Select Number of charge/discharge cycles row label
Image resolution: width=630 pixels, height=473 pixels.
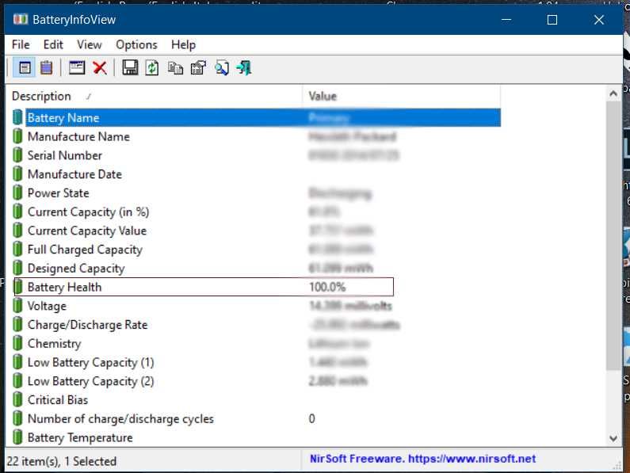(x=120, y=419)
